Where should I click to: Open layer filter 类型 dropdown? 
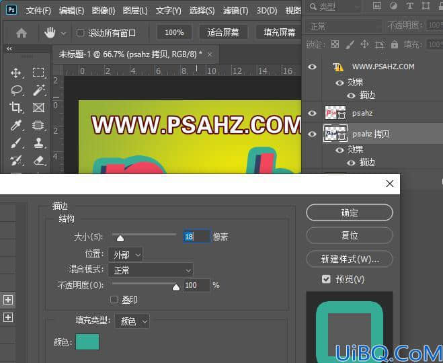(334, 6)
